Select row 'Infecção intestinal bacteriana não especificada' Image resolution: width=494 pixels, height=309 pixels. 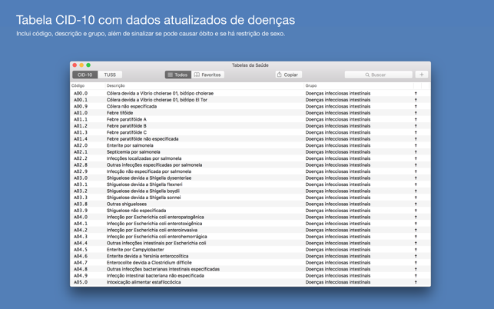(250, 276)
